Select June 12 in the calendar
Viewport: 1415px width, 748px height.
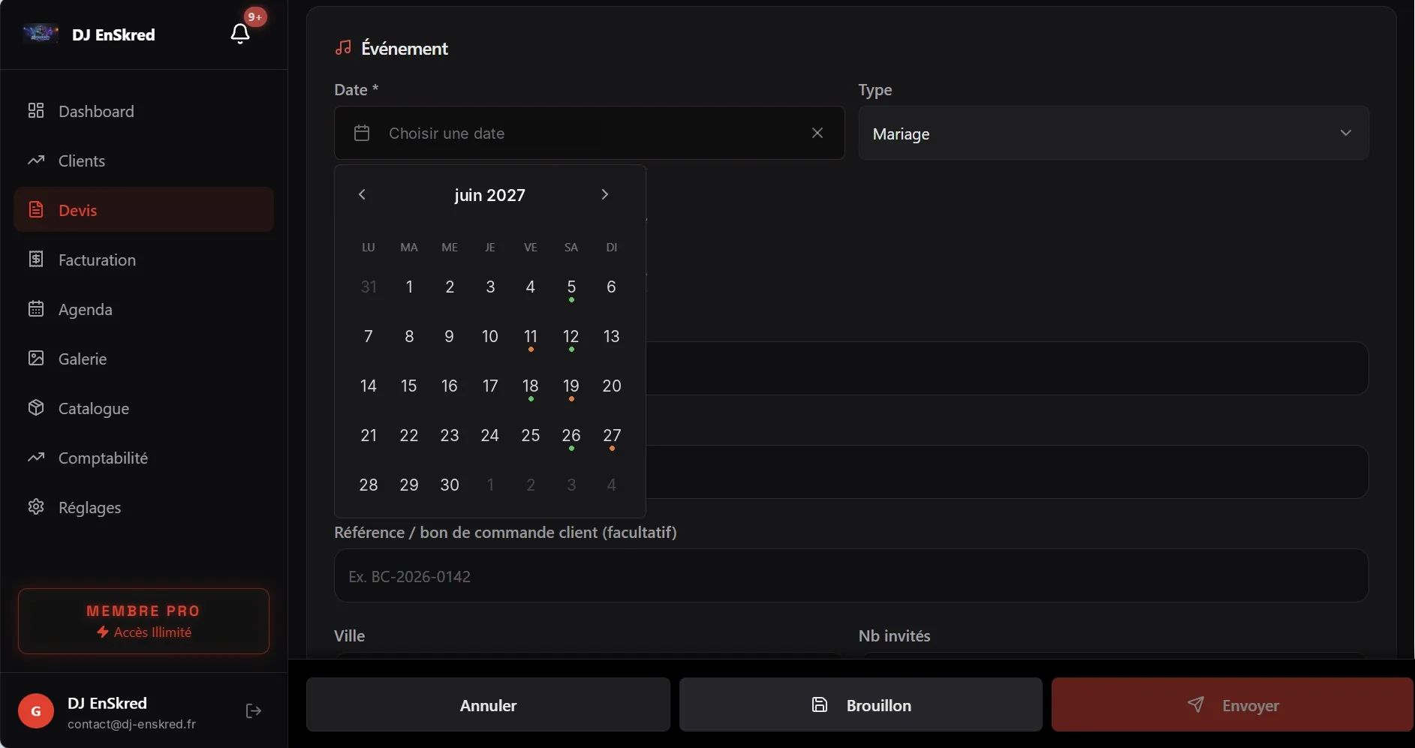571,337
